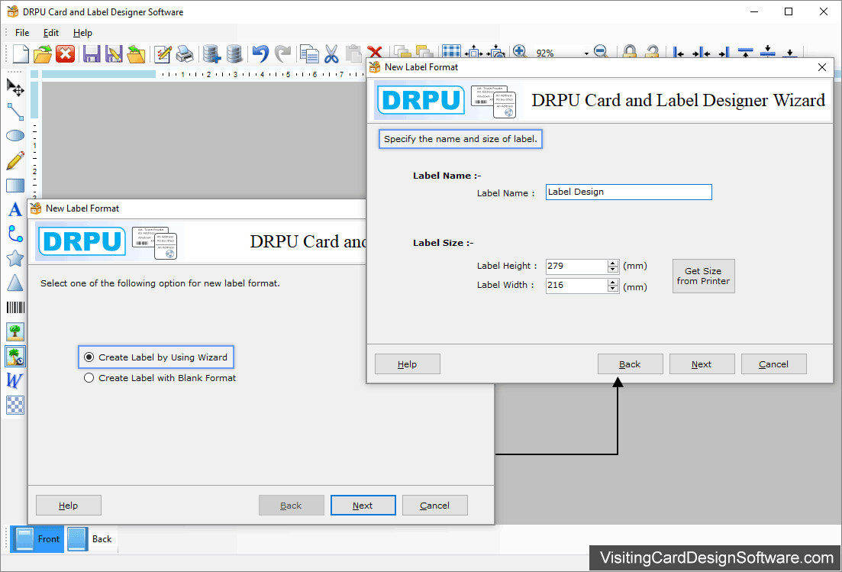Click the copy documents icon

coord(309,53)
